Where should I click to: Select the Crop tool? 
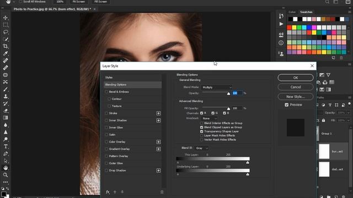pos(6,46)
